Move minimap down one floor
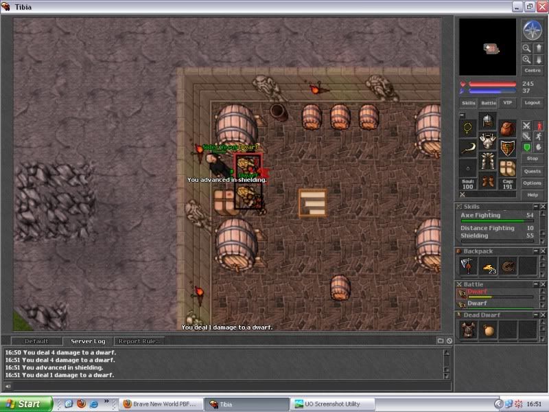This screenshot has width=549, height=412. 539,60
